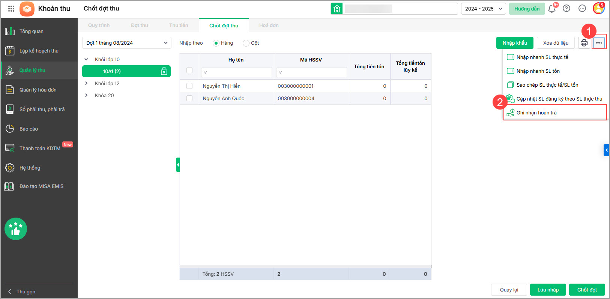
Task: Check the box for Nguyễn Thị Hiền
Action: (189, 86)
